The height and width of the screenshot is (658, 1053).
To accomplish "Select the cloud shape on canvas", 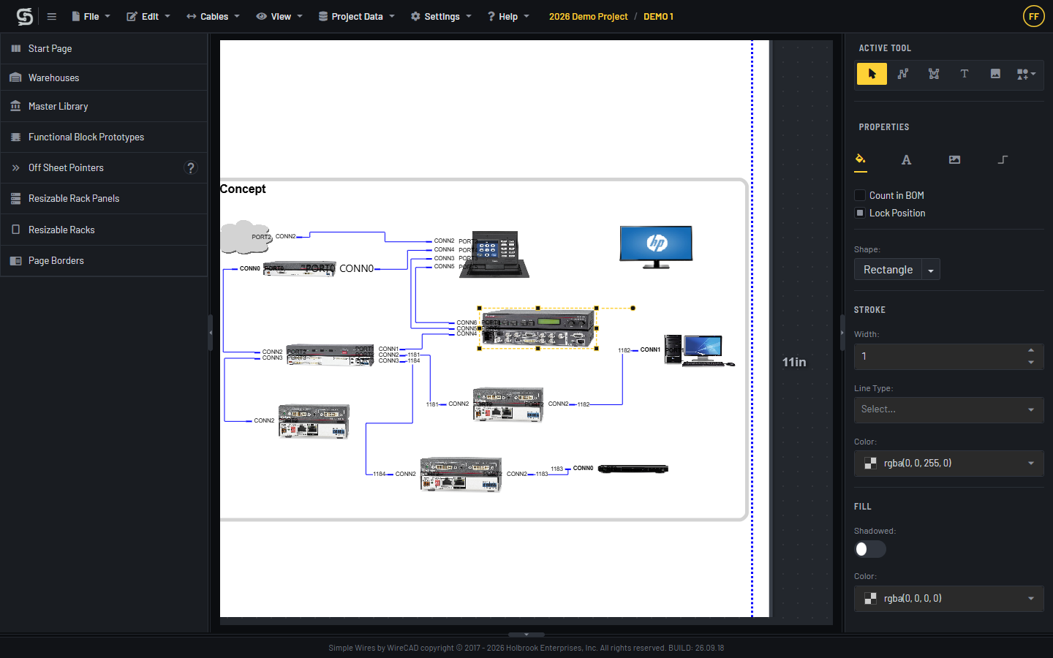I will [x=246, y=237].
